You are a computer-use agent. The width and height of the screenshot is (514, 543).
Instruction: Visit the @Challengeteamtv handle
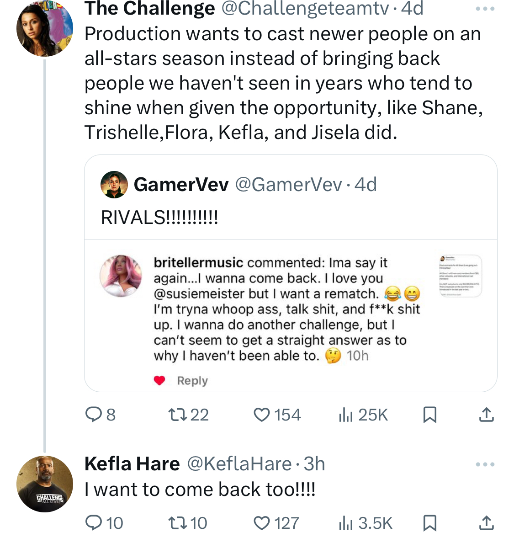pyautogui.click(x=305, y=9)
